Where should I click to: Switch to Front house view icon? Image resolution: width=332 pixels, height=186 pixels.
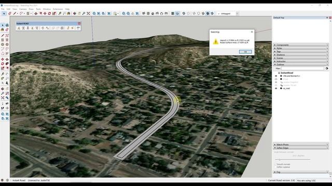tap(153, 13)
